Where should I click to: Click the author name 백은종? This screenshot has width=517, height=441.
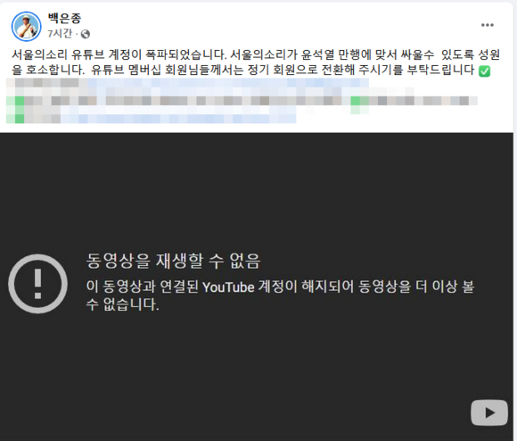(x=64, y=18)
